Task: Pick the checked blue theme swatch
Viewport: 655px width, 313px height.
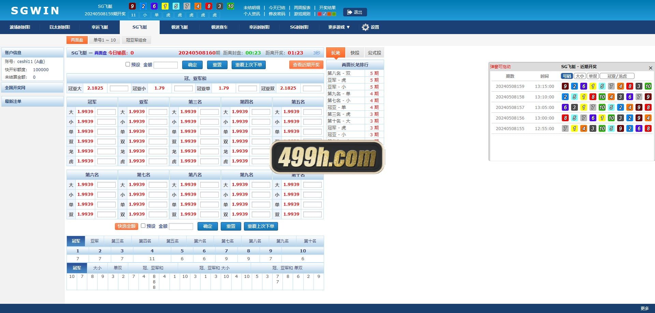Action: [x=324, y=14]
